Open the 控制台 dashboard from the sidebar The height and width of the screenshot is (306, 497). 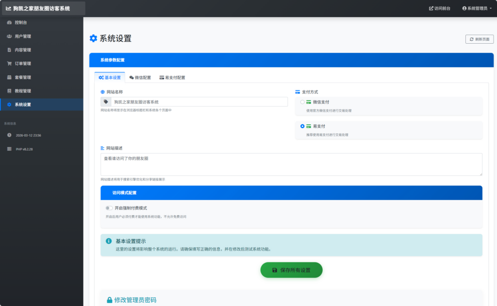coord(22,22)
